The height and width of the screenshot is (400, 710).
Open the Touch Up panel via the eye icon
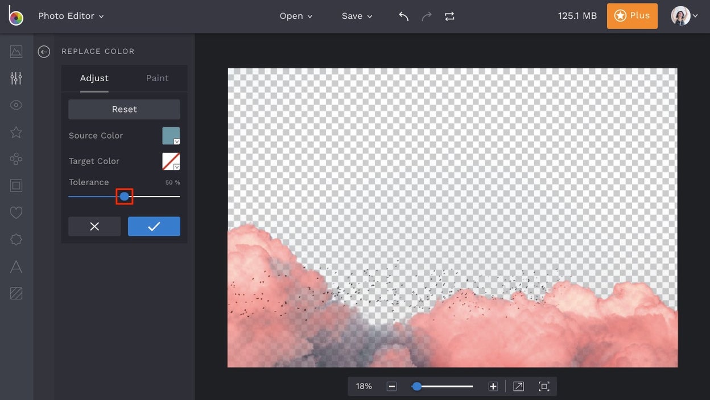16,105
